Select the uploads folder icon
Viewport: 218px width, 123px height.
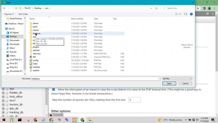31,50
